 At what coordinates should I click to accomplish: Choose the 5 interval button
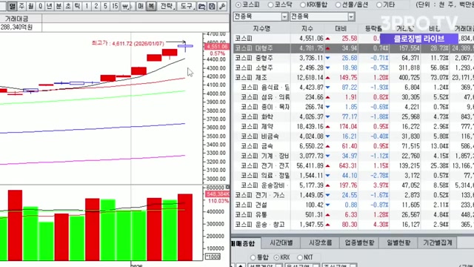pos(105,7)
